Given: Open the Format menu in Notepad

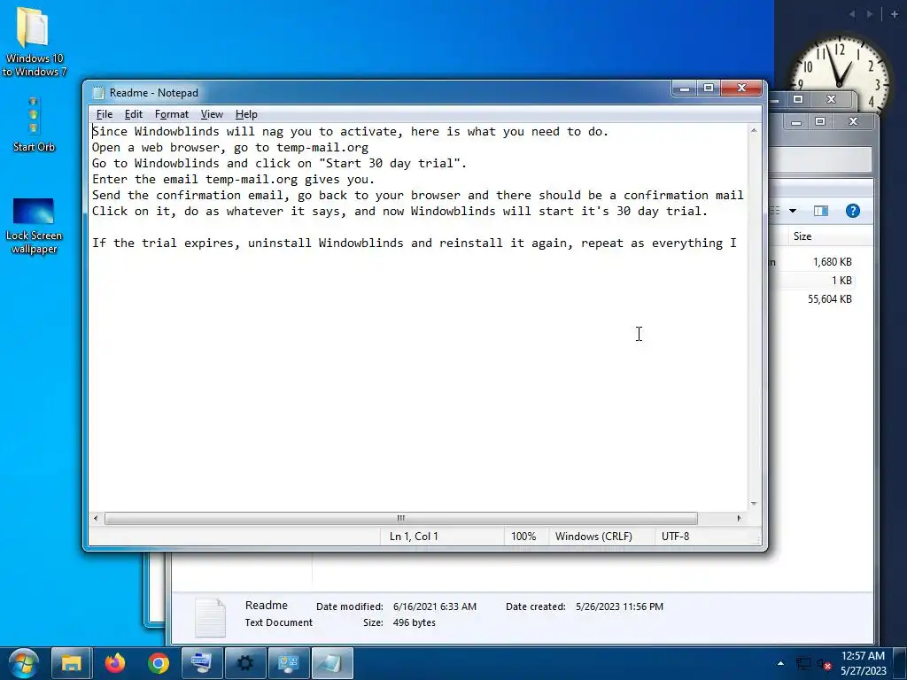Looking at the screenshot, I should 172,114.
